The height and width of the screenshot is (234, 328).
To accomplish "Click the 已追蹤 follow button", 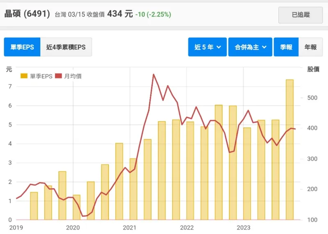I will [x=301, y=15].
